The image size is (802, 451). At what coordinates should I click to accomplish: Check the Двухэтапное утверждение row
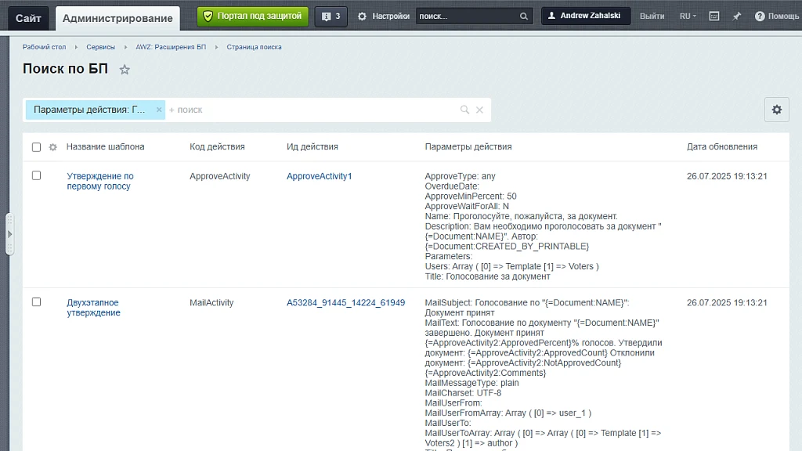36,302
